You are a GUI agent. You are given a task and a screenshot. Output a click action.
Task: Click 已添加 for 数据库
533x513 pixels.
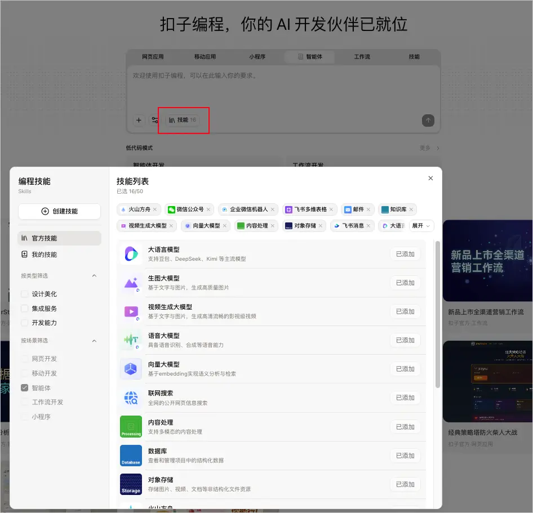coord(405,456)
